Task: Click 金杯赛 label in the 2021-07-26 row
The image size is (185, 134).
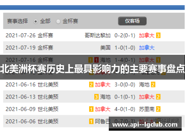Action: 46,36
